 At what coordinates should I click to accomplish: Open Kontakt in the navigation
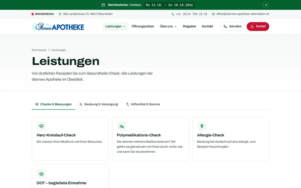tap(207, 26)
